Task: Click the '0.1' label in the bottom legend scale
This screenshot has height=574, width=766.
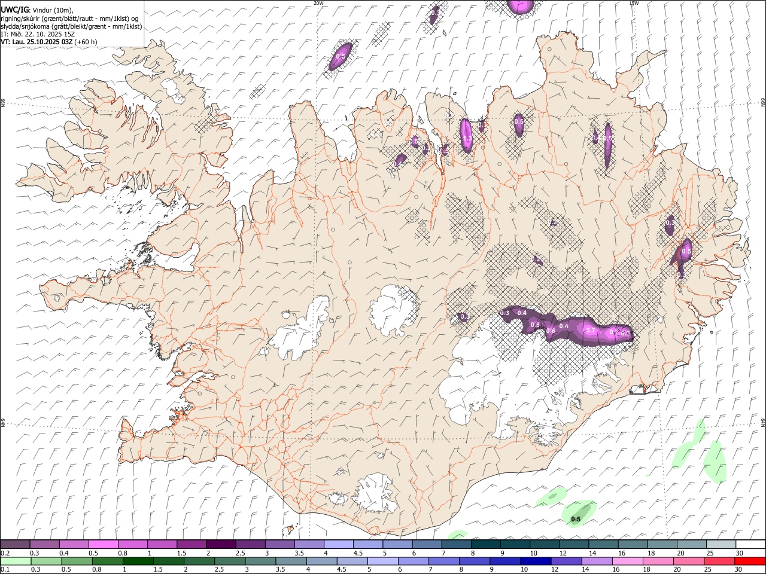Action: (5, 570)
